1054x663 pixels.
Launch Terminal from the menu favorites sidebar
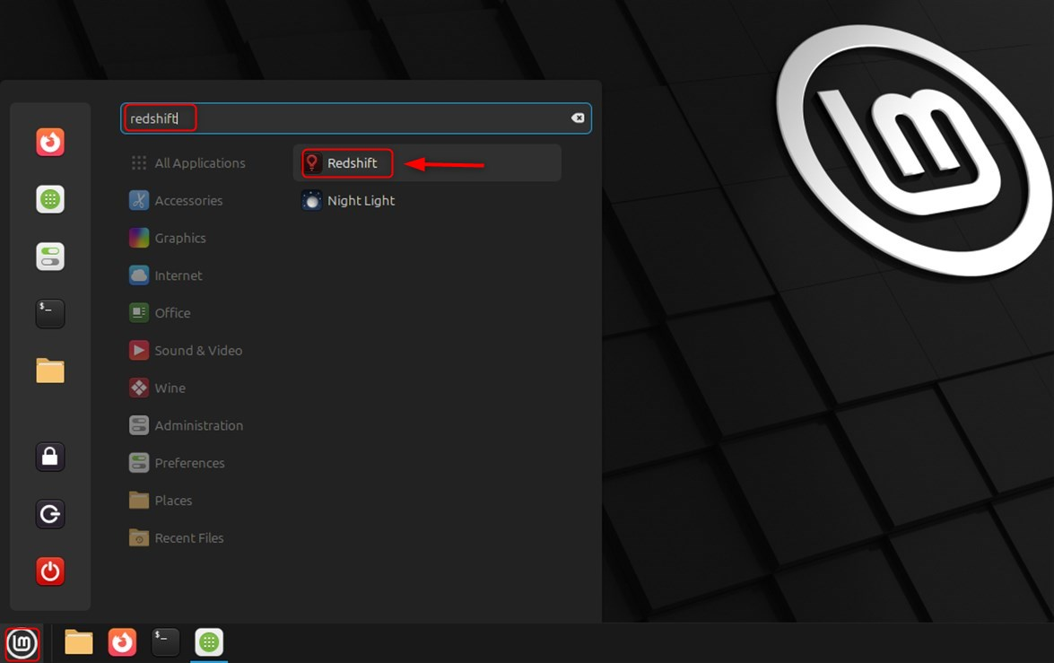(x=50, y=313)
